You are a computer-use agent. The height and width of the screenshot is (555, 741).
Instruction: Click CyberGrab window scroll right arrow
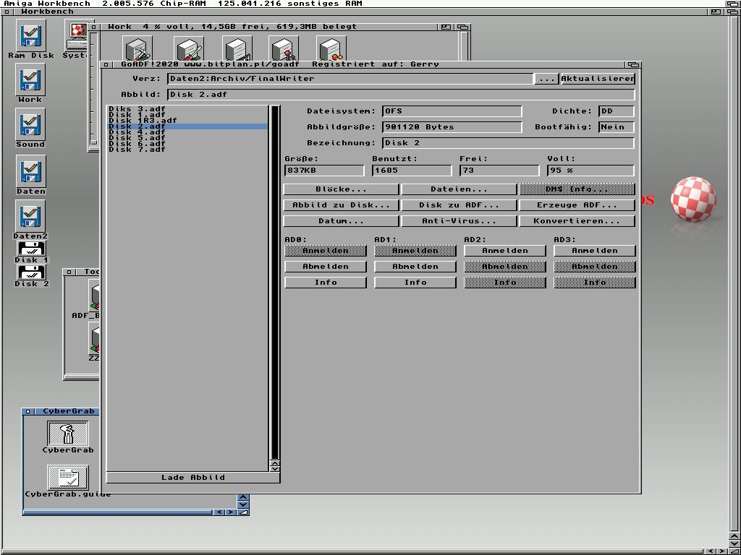(231, 512)
